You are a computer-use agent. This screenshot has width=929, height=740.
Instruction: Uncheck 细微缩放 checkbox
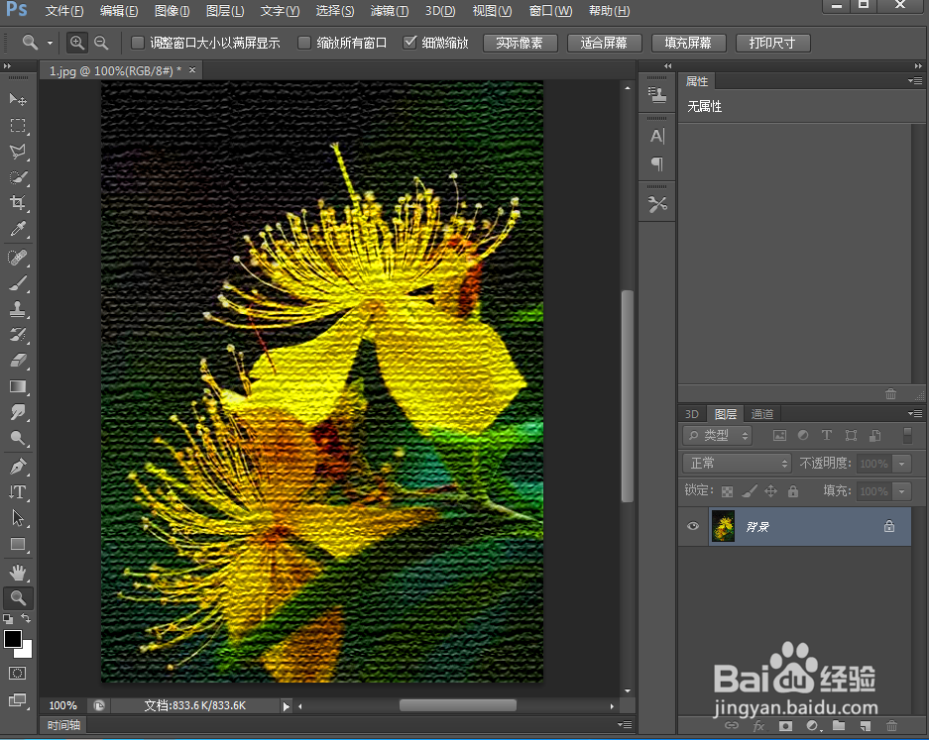tap(409, 43)
